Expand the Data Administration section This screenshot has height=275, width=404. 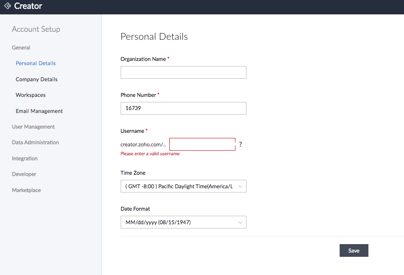pyautogui.click(x=35, y=143)
